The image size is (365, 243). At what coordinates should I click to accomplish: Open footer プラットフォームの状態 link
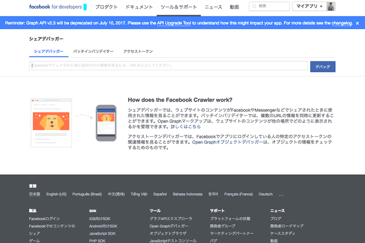(x=230, y=219)
